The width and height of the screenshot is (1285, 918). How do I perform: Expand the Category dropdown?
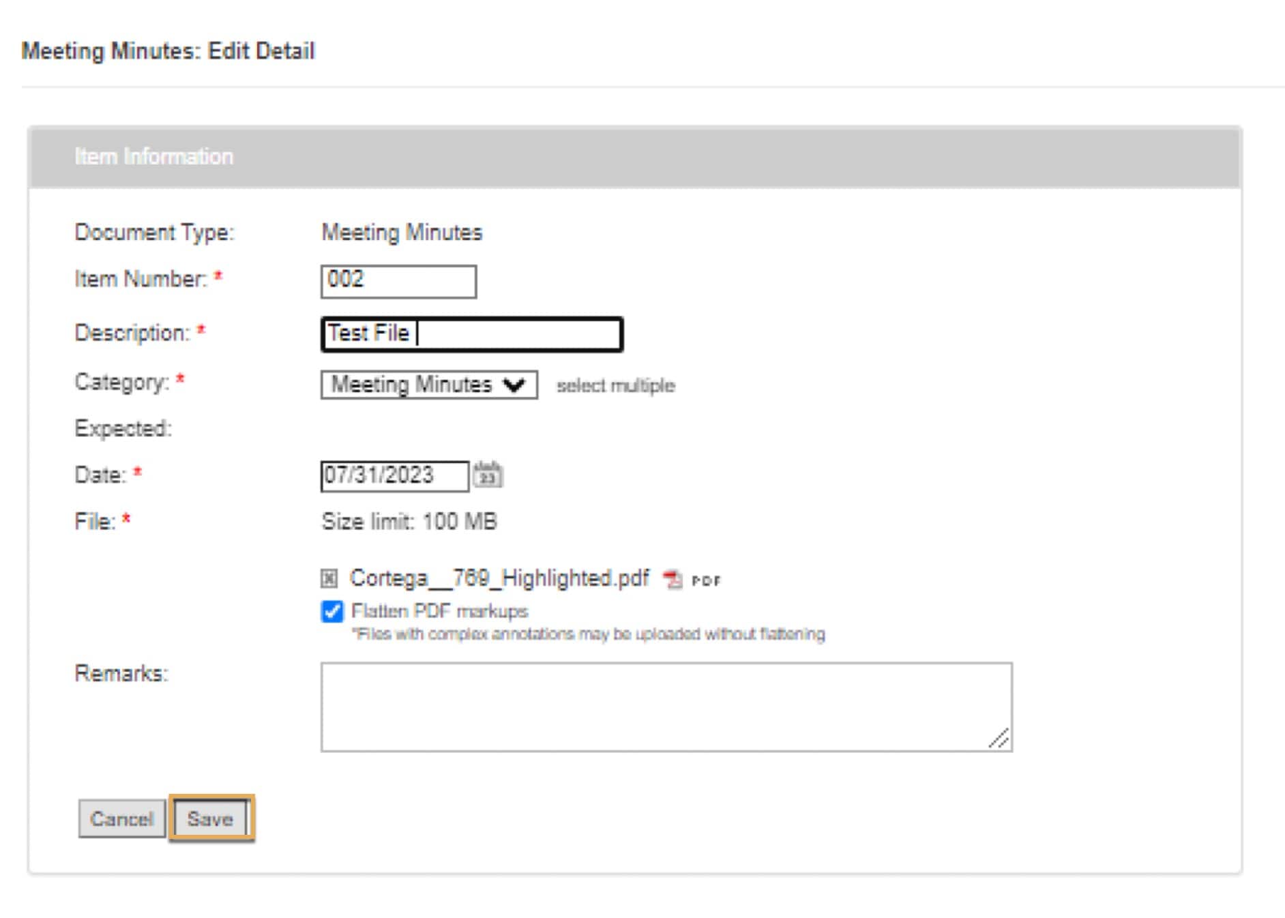428,385
